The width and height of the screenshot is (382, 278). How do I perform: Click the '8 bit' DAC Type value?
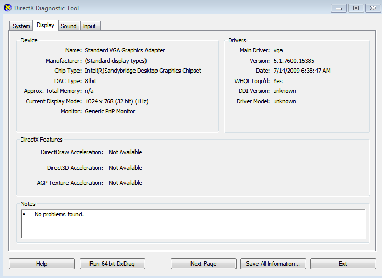(91, 81)
